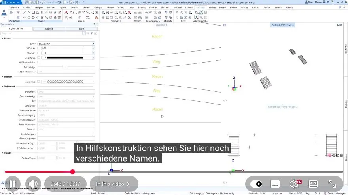Switch to the Layer tab
Viewport: 348px width, 195px height.
point(82,29)
